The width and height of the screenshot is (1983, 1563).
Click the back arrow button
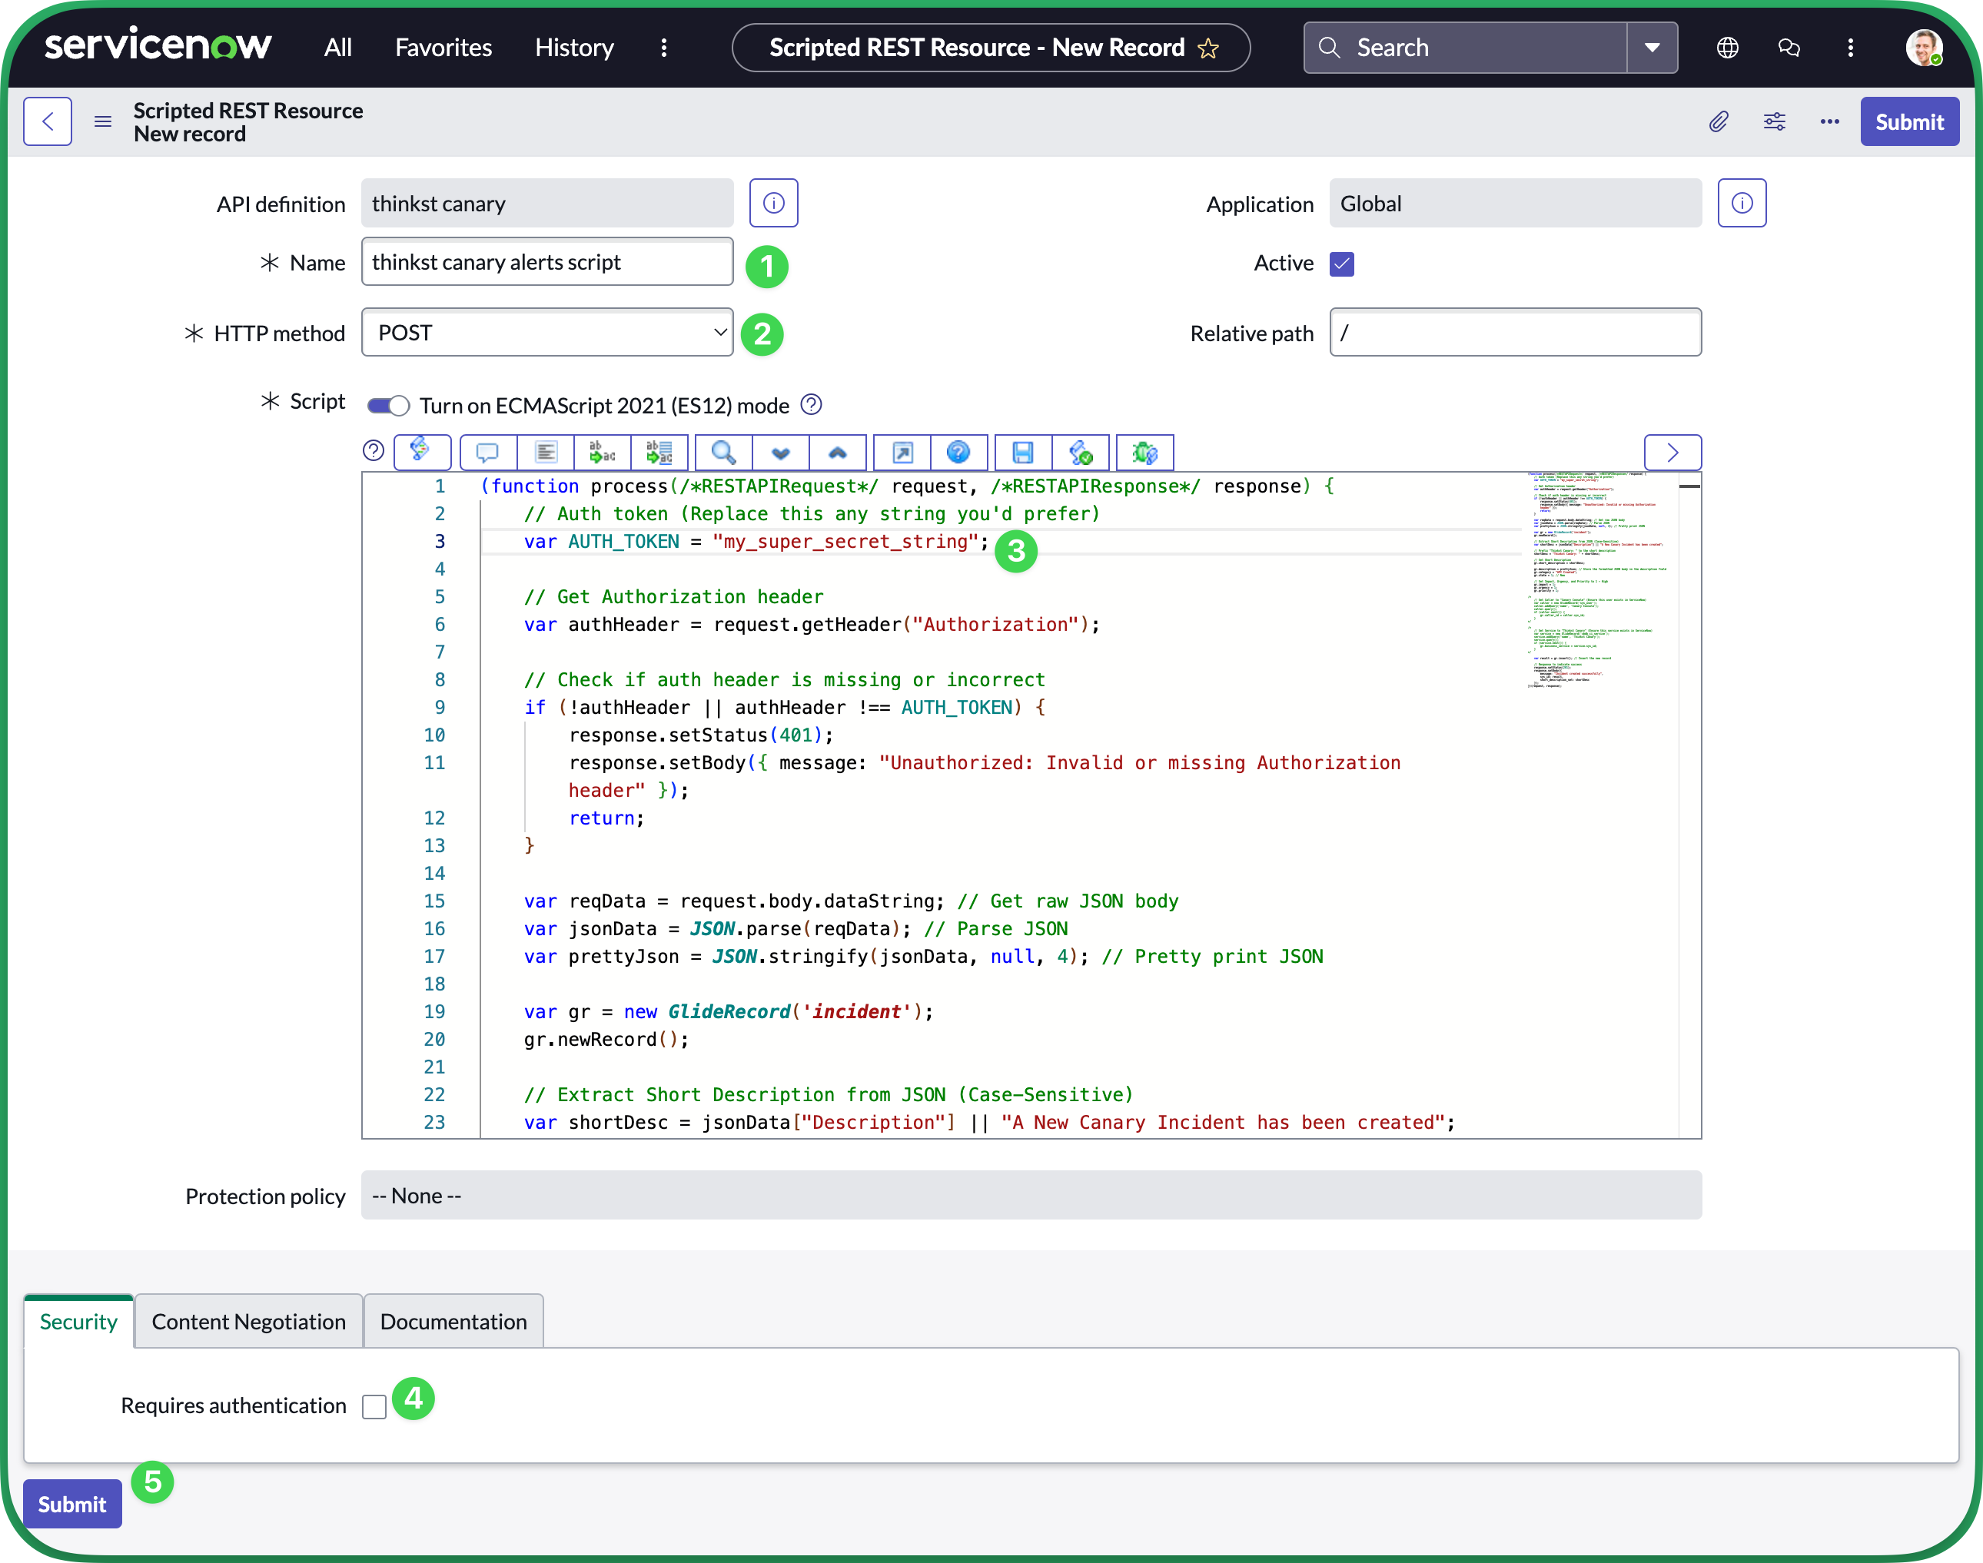(48, 121)
